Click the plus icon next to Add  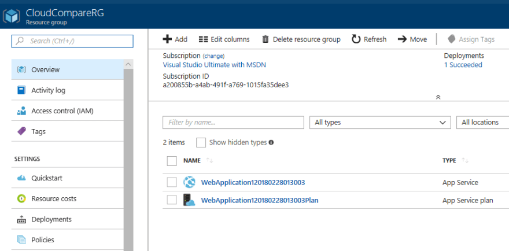coord(167,39)
